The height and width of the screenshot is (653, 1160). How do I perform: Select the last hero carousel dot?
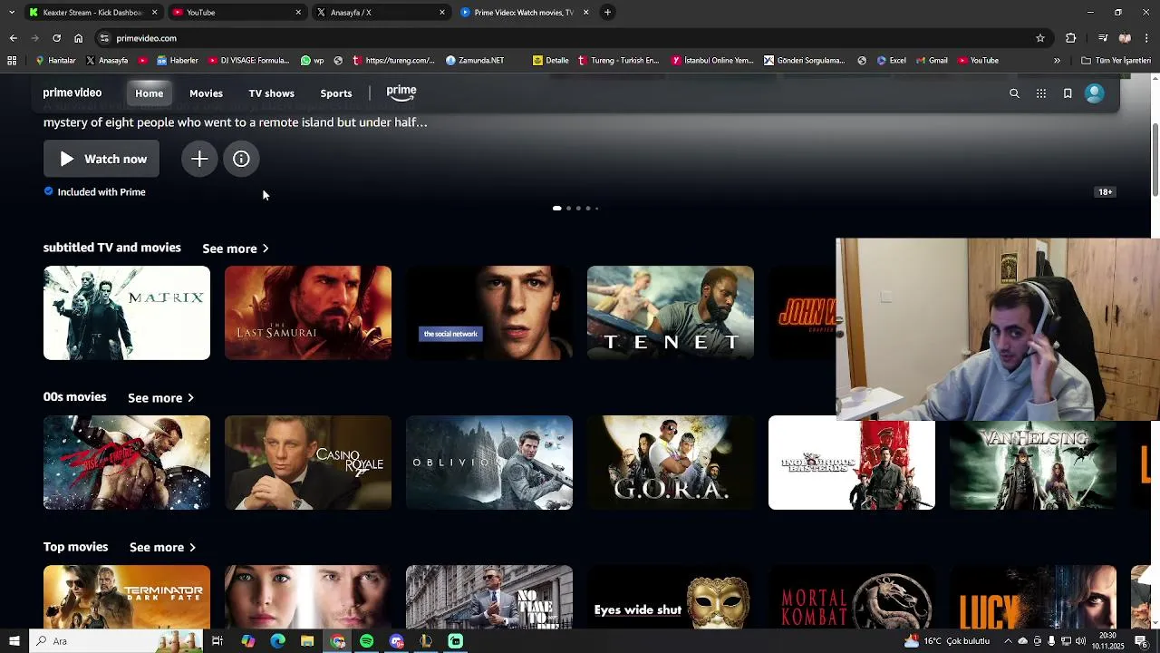tap(596, 209)
